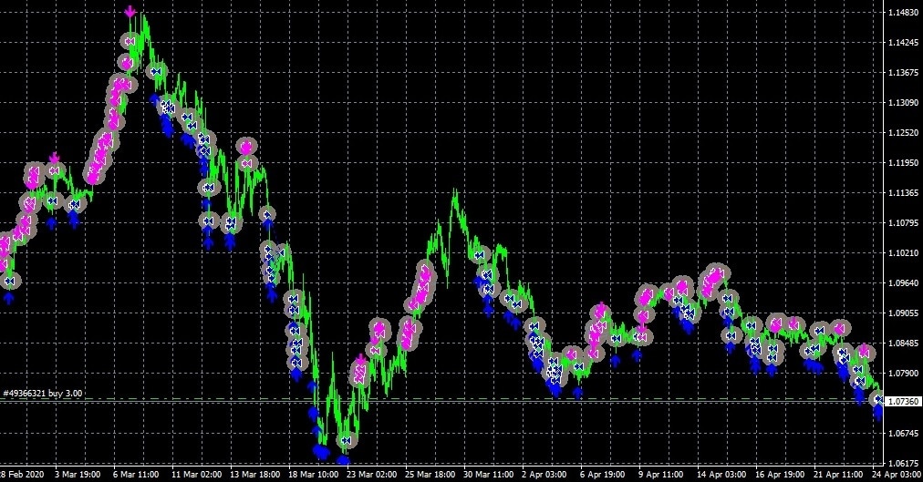Click the 9 Apr 11:00 time label

click(x=660, y=474)
